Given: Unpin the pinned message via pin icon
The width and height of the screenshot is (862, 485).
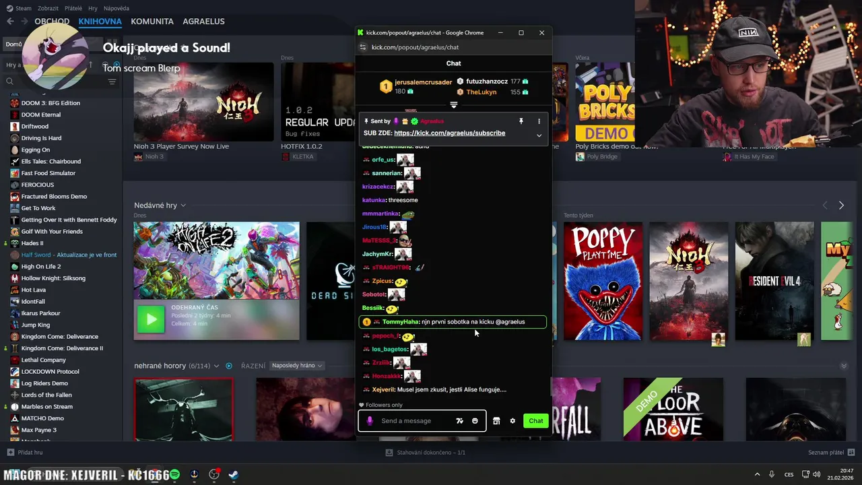Looking at the screenshot, I should point(521,121).
